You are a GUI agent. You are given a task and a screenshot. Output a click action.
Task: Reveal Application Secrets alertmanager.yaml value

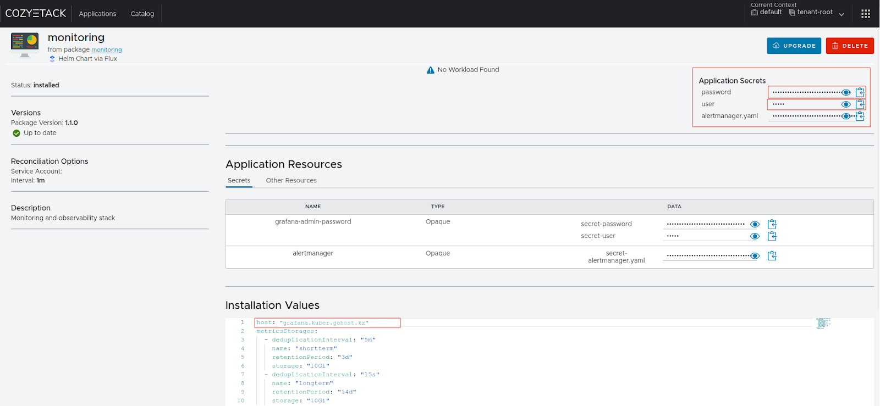[x=846, y=116]
